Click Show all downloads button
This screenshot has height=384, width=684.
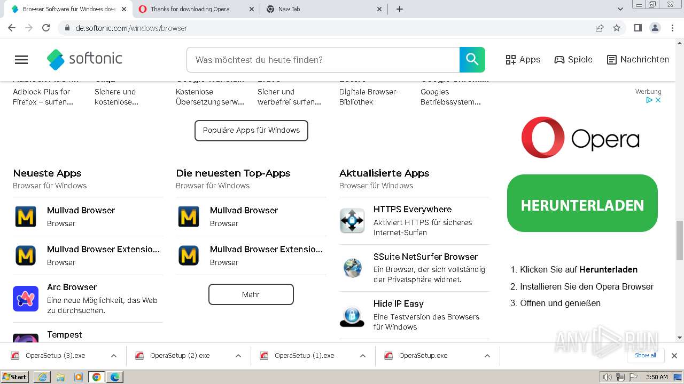coord(646,356)
